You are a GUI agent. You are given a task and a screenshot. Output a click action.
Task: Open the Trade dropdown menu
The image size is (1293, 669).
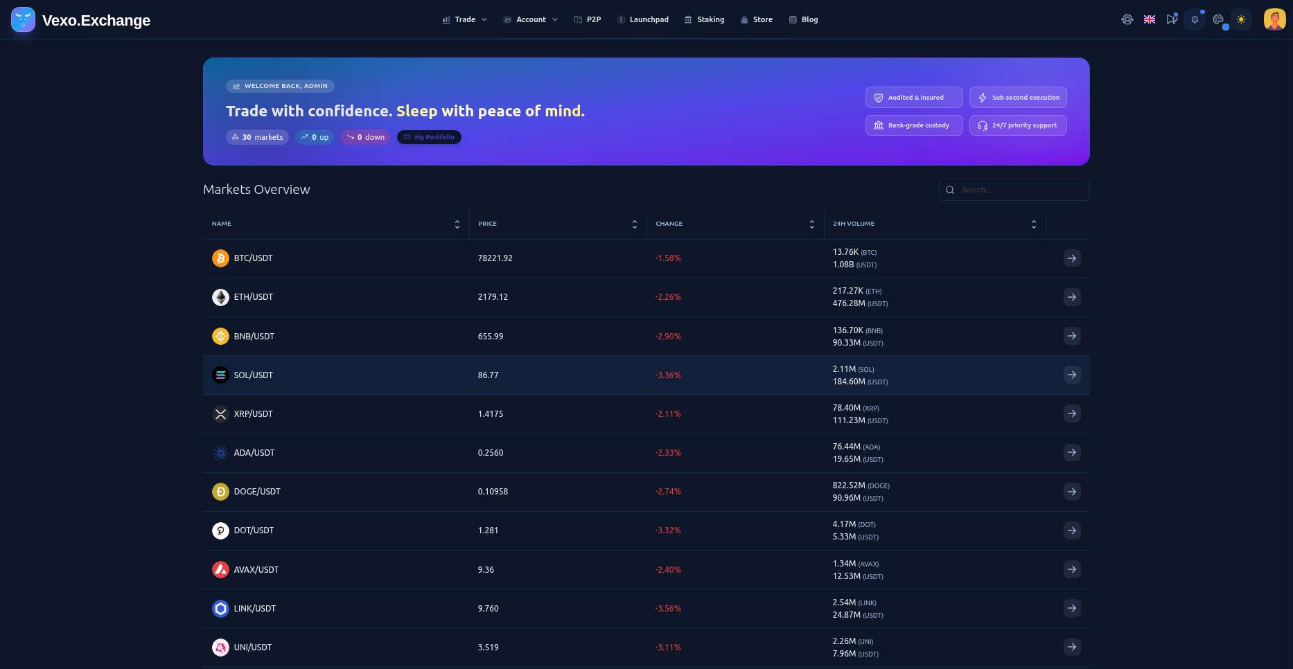pos(464,19)
